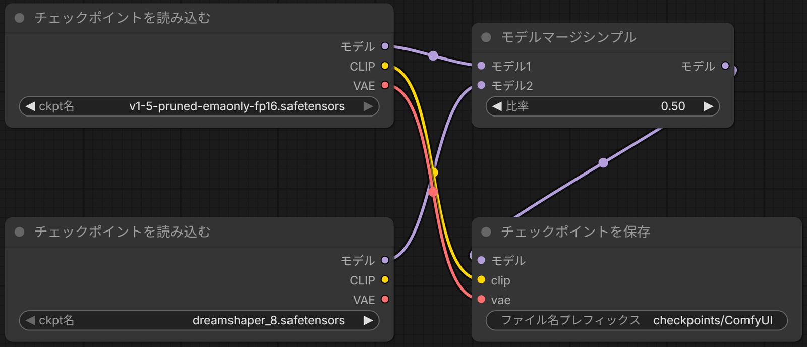Open the ckpt名 dropdown showing dreamshaper_8.safetensors
The height and width of the screenshot is (347, 807).
point(199,320)
